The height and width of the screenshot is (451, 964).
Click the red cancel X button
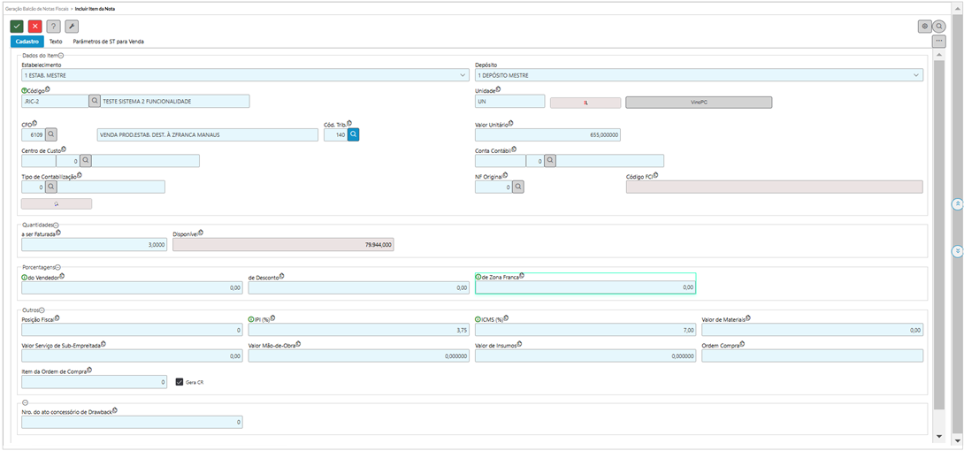coord(34,27)
